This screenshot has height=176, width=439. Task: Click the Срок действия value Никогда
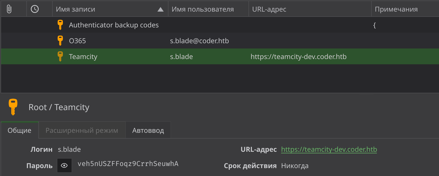click(295, 166)
